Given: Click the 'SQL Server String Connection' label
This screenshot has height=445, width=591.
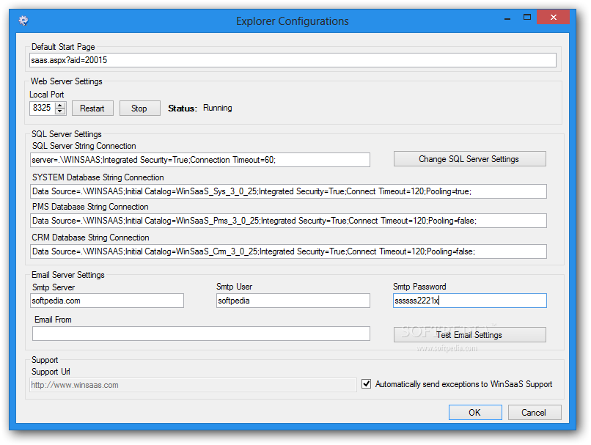Looking at the screenshot, I should 84,146.
